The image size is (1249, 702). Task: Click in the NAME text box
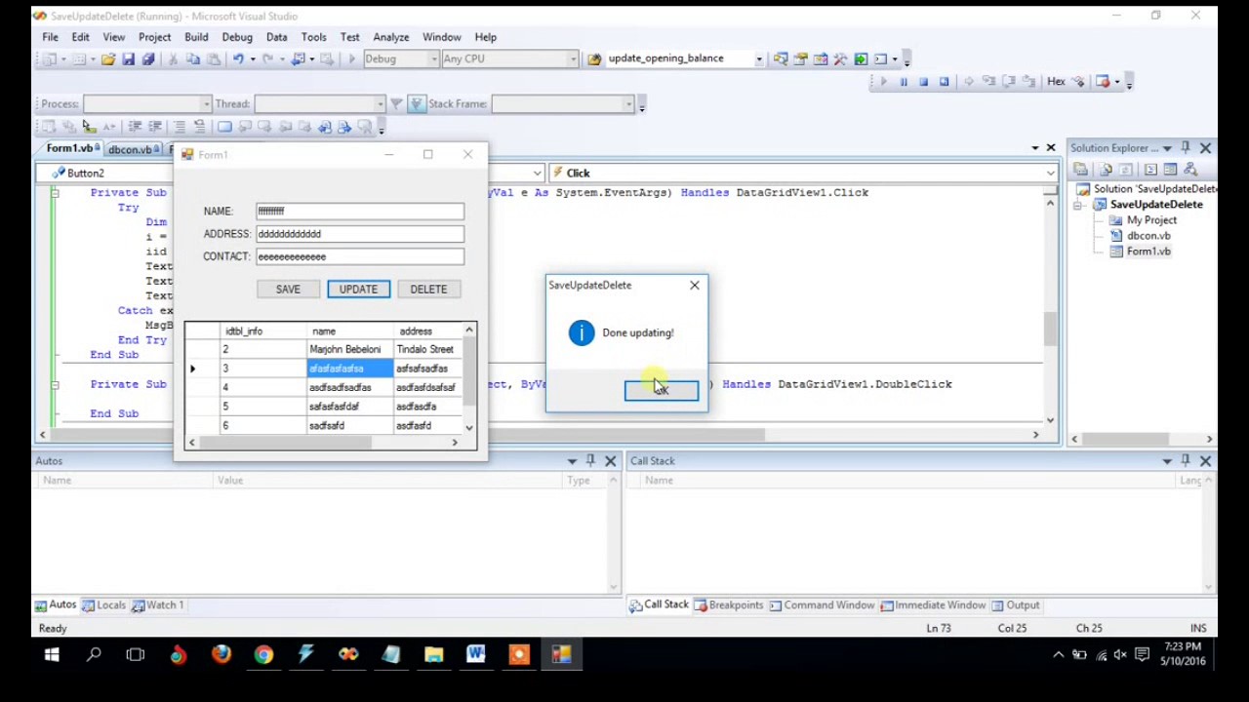point(360,211)
